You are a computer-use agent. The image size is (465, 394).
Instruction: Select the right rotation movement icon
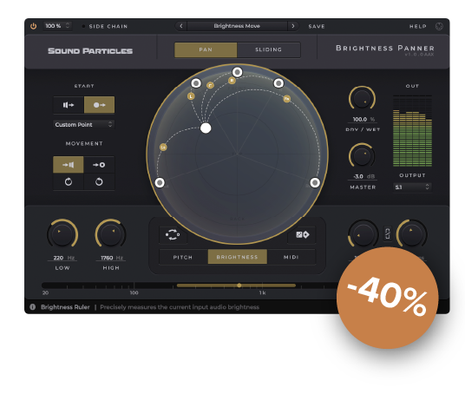point(99,181)
